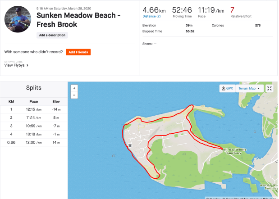Click the Elev column header in Splits
Image resolution: width=279 pixels, height=199 pixels.
tap(56, 102)
